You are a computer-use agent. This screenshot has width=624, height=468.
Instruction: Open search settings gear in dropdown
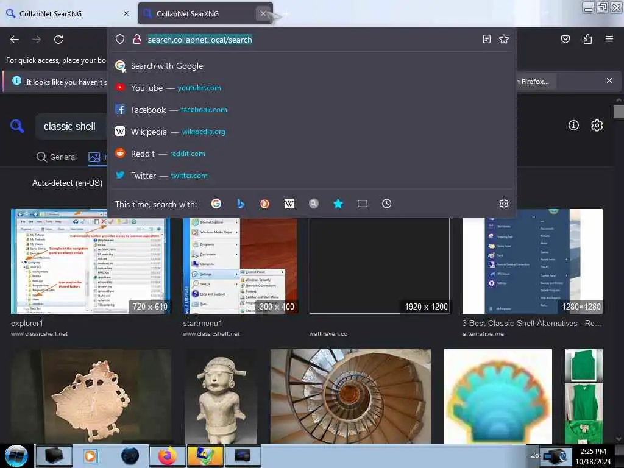point(504,204)
